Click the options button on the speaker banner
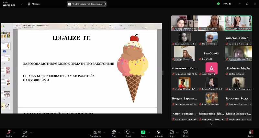259x138 pixels. (x=104, y=4)
